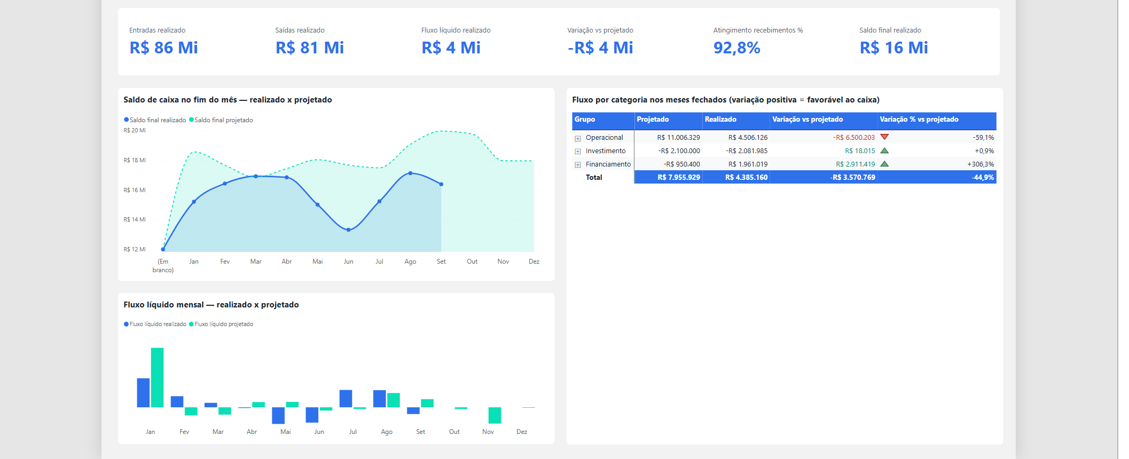Click the green up-triangle on the Investimento row
This screenshot has height=459, width=1129.
pos(884,151)
